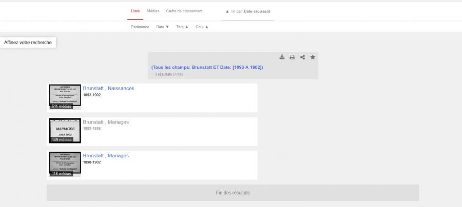
Task: Click the 1898-1902 date text
Action: tap(92, 162)
